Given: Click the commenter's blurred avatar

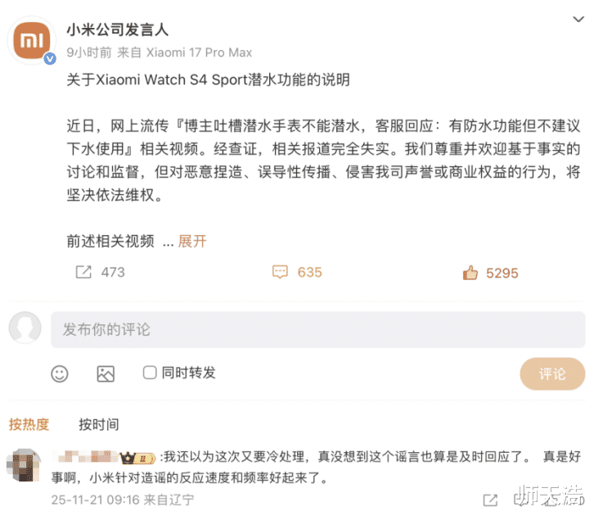Looking at the screenshot, I should coord(25,467).
